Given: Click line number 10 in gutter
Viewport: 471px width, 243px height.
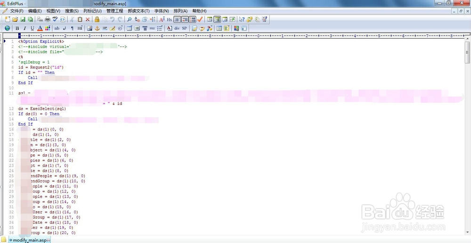Looking at the screenshot, I should point(12,88).
